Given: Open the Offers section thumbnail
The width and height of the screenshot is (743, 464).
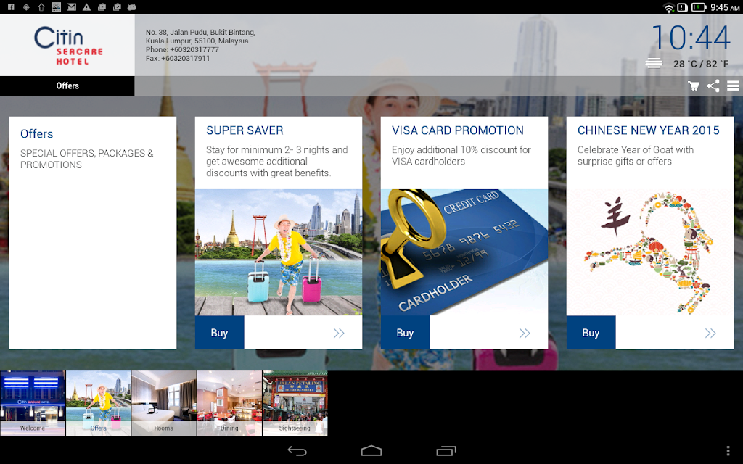Looking at the screenshot, I should (98, 403).
